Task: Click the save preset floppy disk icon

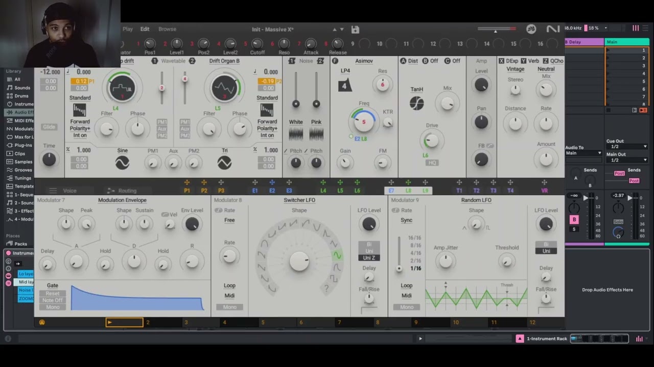Action: point(355,30)
